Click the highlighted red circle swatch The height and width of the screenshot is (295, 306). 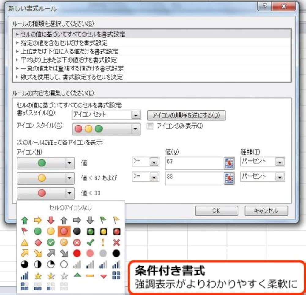64,231
